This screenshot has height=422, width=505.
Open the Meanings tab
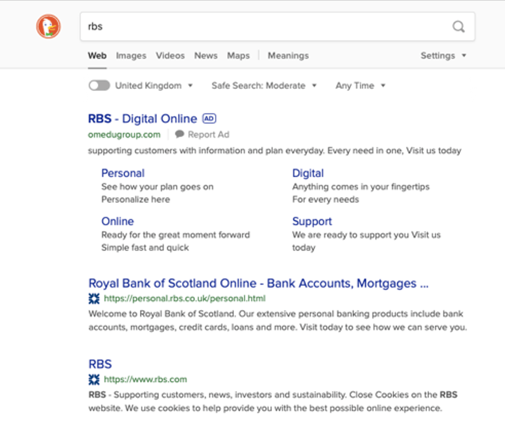click(x=288, y=56)
